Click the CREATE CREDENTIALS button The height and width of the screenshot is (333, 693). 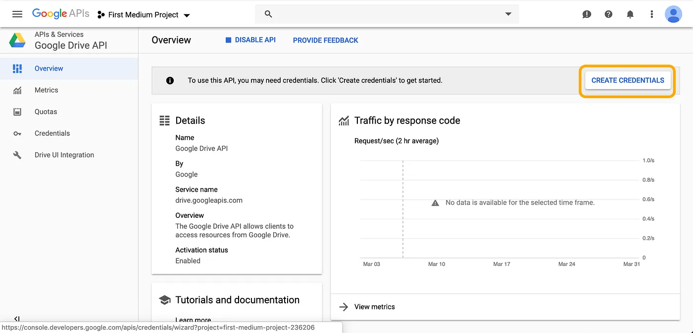628,80
